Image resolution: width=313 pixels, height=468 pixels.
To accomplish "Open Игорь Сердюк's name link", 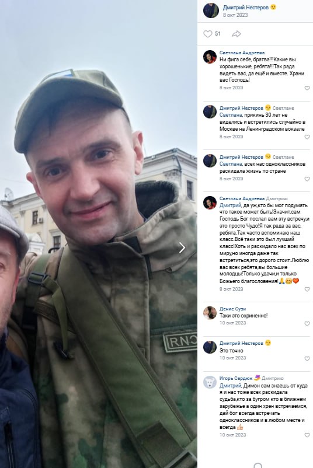I will (236, 378).
